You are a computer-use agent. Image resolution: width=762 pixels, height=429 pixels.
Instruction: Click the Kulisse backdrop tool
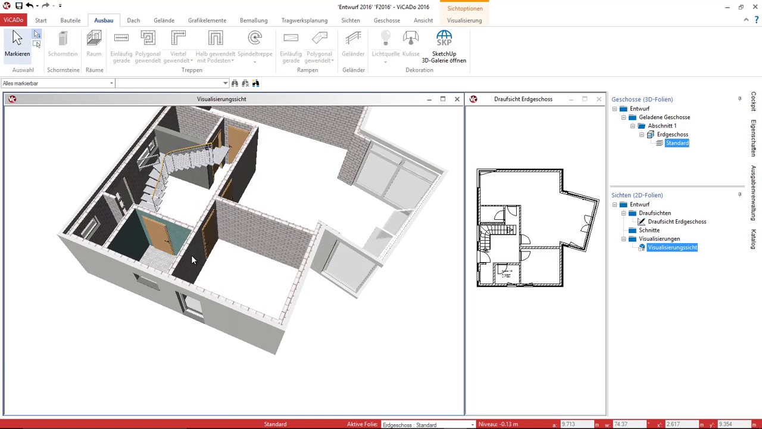point(411,44)
